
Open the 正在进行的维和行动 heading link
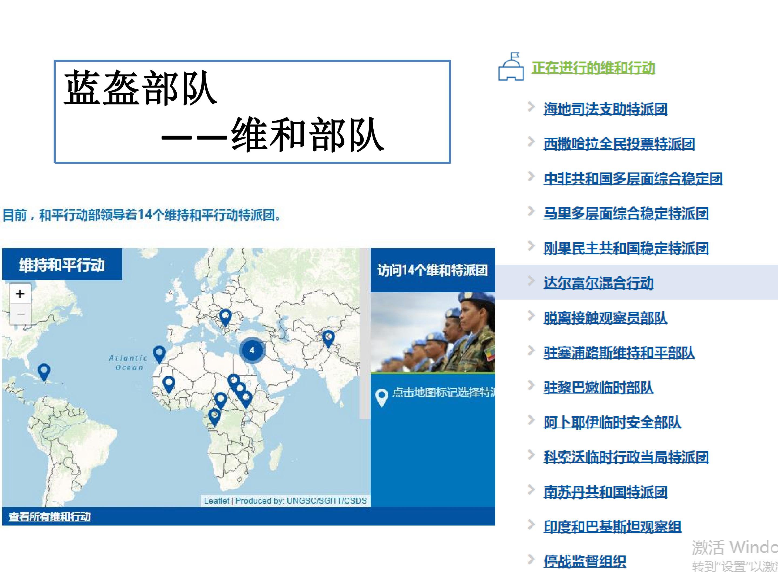click(593, 68)
